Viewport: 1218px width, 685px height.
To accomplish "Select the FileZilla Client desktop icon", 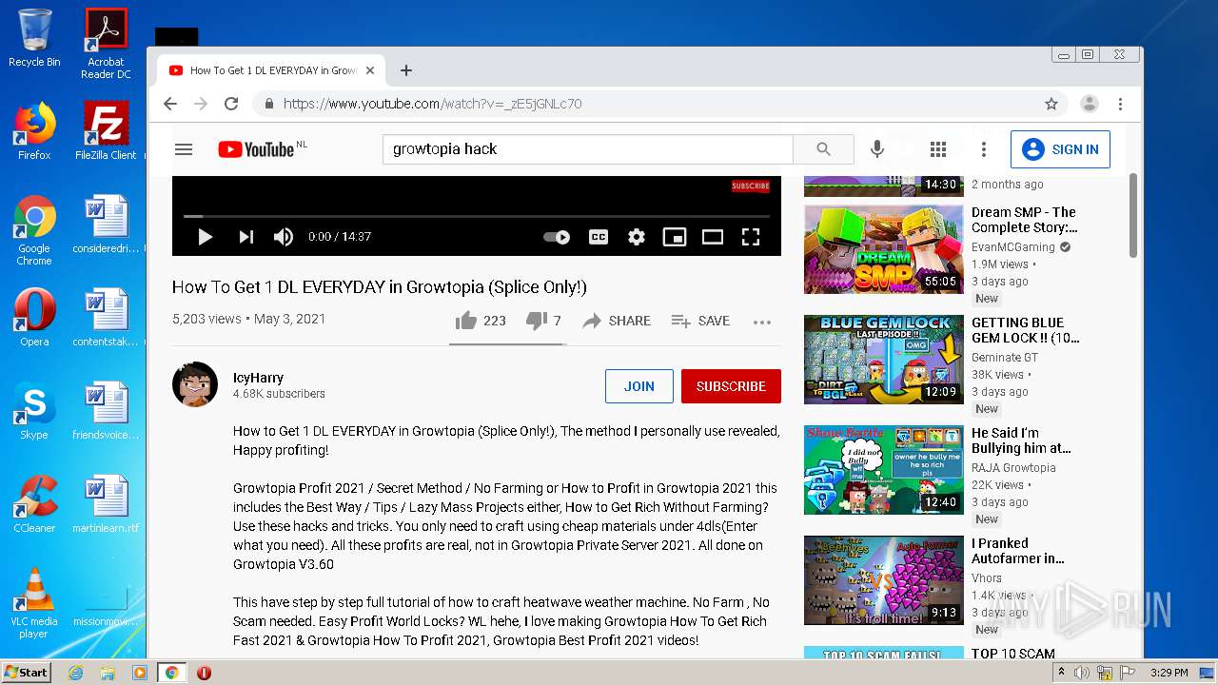I will 106,130.
